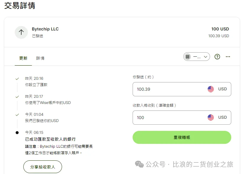This screenshot has width=241, height=174.
Task: Open the three-dot more options menu
Action: tap(228, 57)
